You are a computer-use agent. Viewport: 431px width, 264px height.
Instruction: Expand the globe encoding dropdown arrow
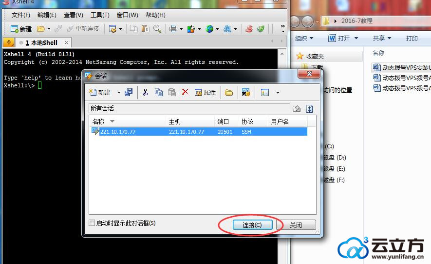(217, 29)
